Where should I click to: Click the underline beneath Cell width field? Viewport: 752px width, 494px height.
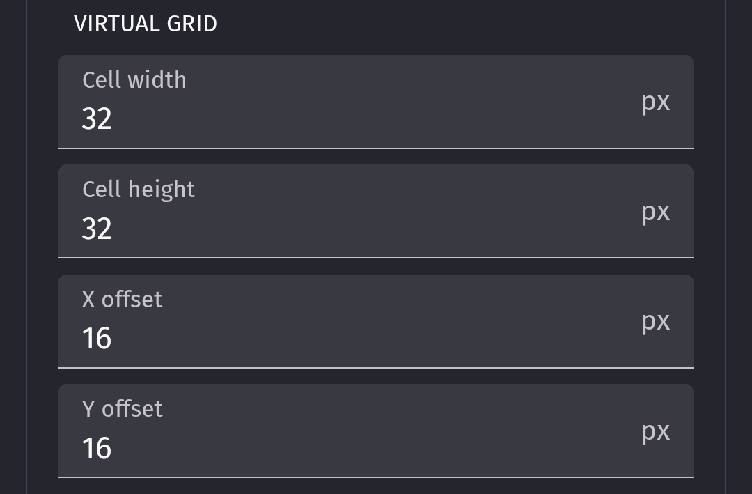(376, 148)
